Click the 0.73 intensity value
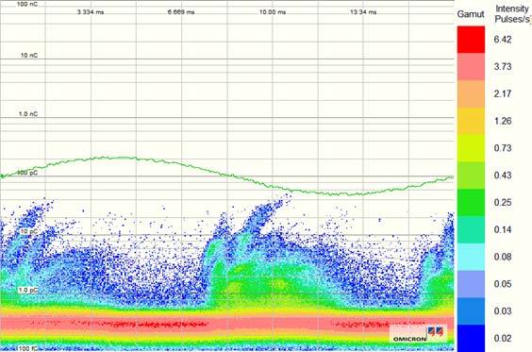This screenshot has width=532, height=352. click(x=503, y=148)
